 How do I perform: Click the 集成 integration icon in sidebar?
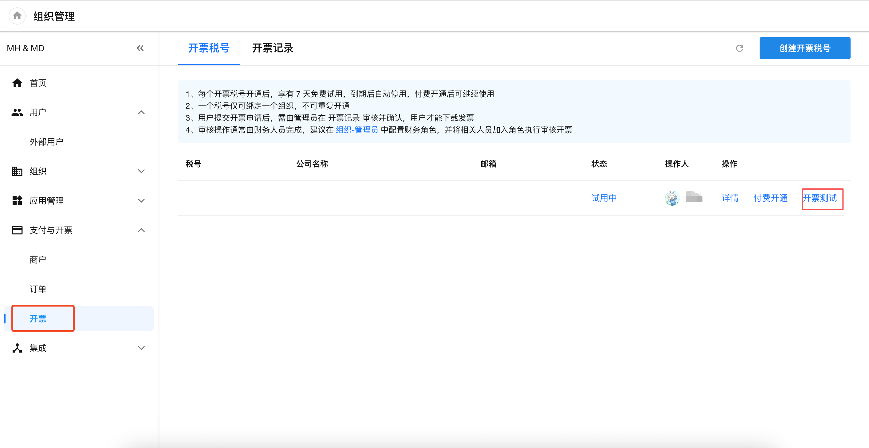click(x=17, y=348)
